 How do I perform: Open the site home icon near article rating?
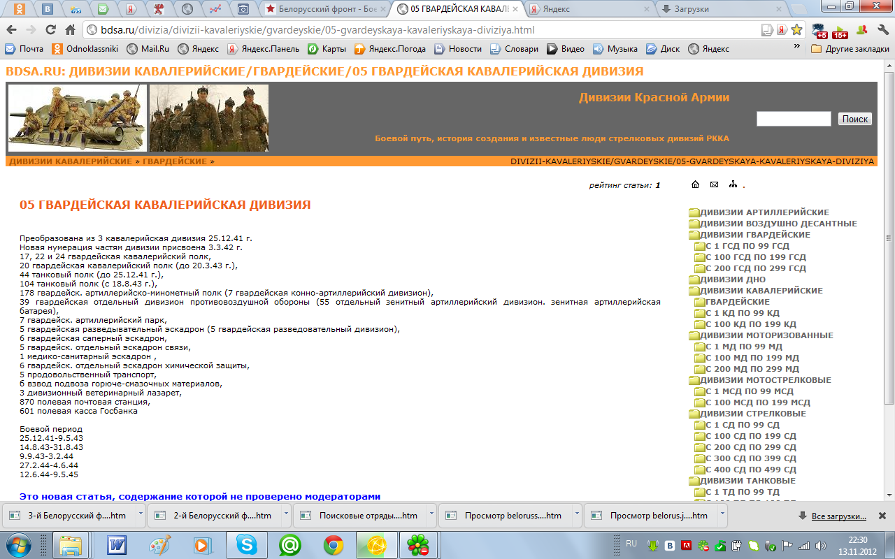695,185
